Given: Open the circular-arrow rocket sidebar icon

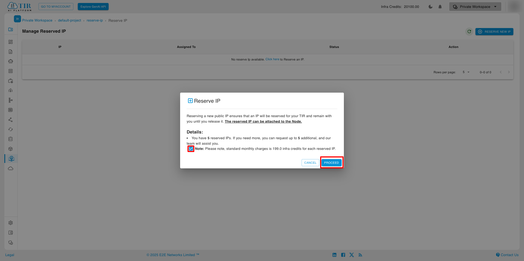Looking at the screenshot, I should click(x=11, y=90).
